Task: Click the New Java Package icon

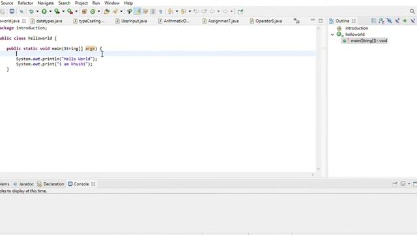Action: (84, 12)
